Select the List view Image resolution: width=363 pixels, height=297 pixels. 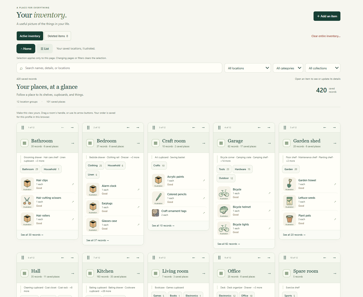45,49
